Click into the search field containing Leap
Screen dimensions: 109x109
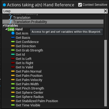[x=53, y=11]
